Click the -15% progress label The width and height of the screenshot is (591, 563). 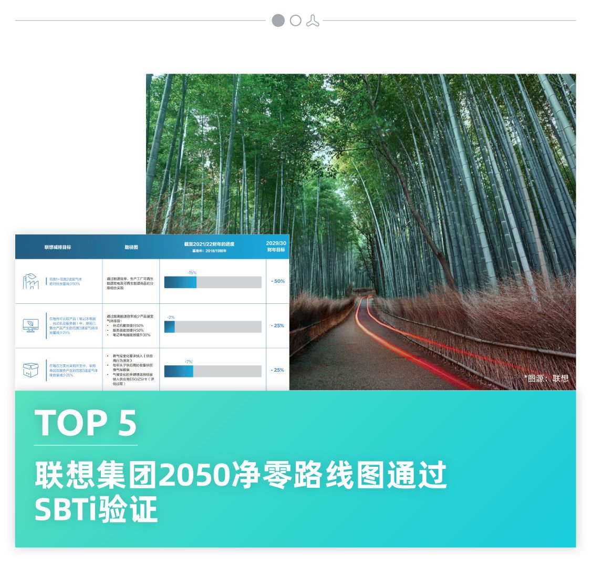[192, 273]
